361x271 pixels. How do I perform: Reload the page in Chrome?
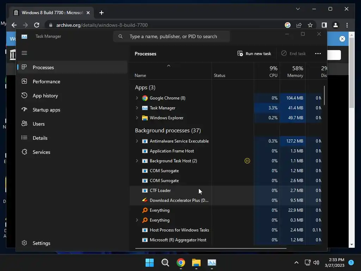[37, 25]
